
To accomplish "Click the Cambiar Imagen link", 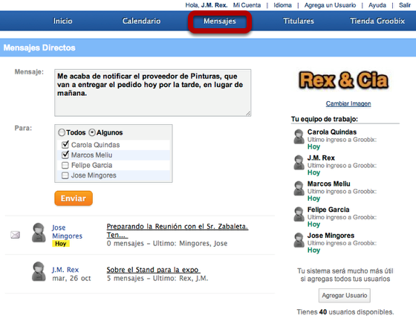I will tap(348, 103).
